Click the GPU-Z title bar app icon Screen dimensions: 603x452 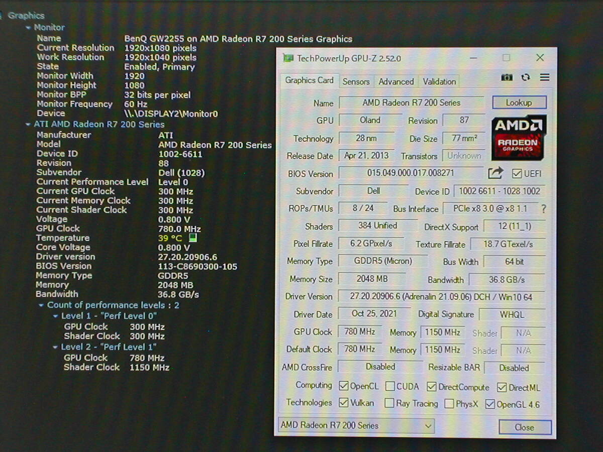(288, 58)
